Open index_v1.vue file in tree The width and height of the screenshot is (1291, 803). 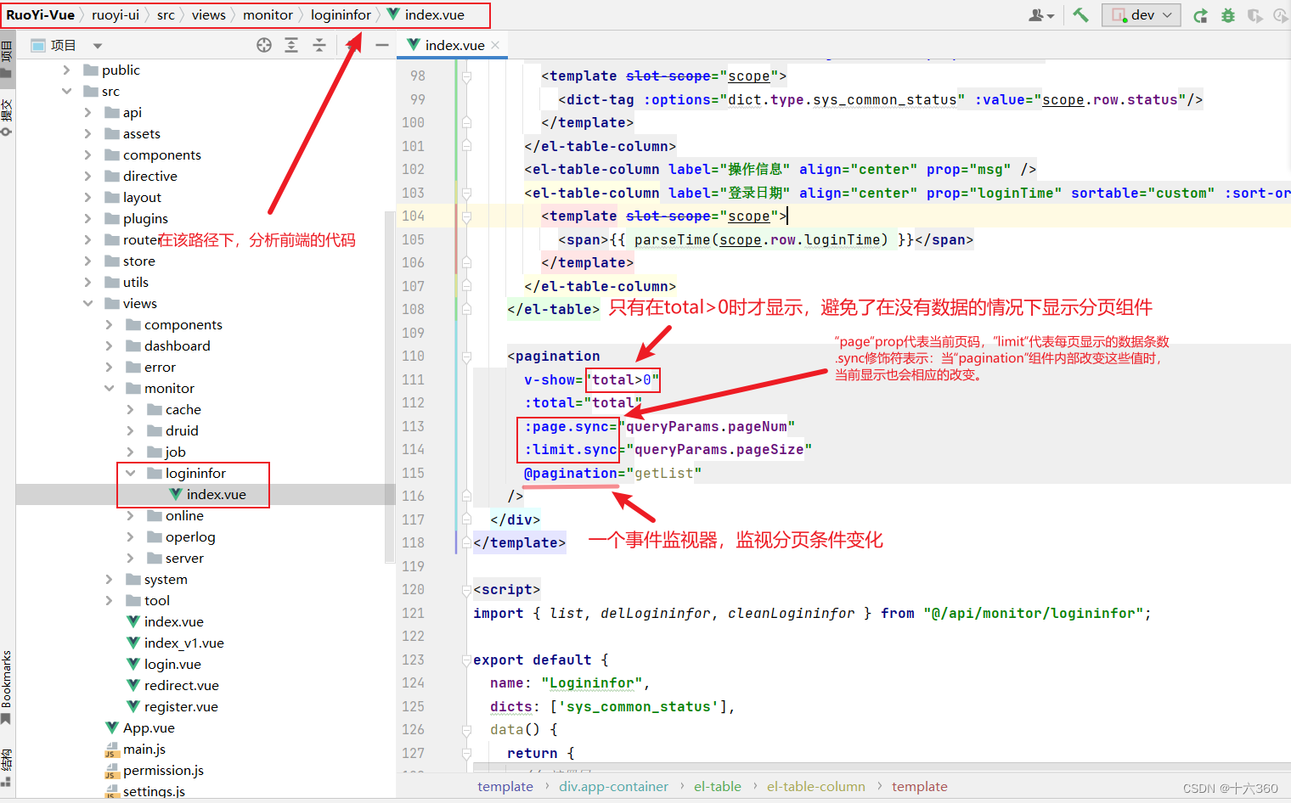(183, 643)
